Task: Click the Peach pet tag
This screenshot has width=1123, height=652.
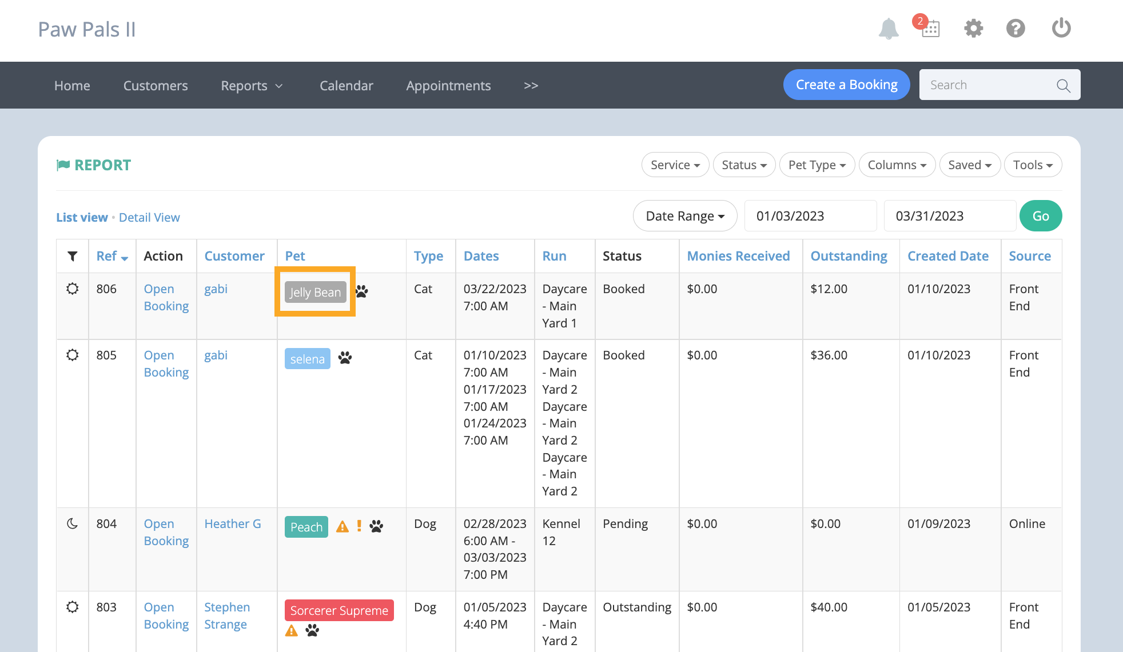Action: tap(306, 527)
